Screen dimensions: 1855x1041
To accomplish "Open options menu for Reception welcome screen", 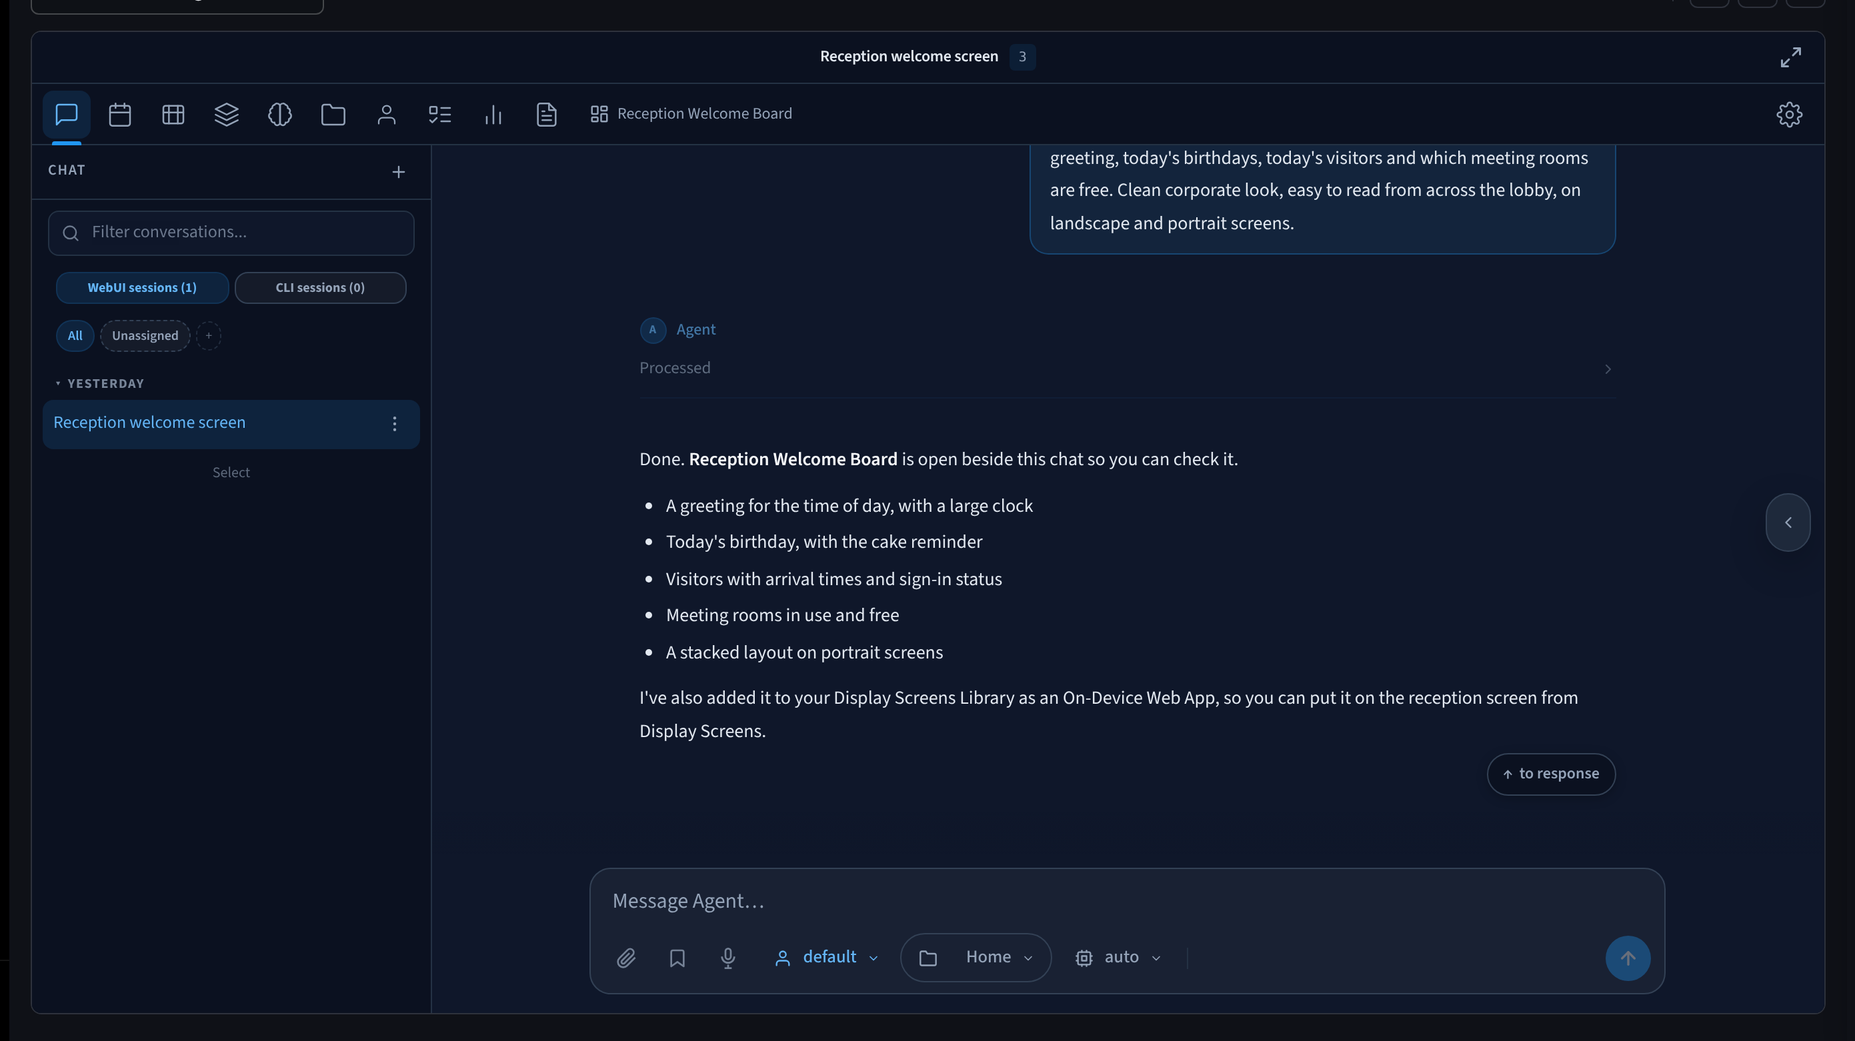I will point(394,423).
